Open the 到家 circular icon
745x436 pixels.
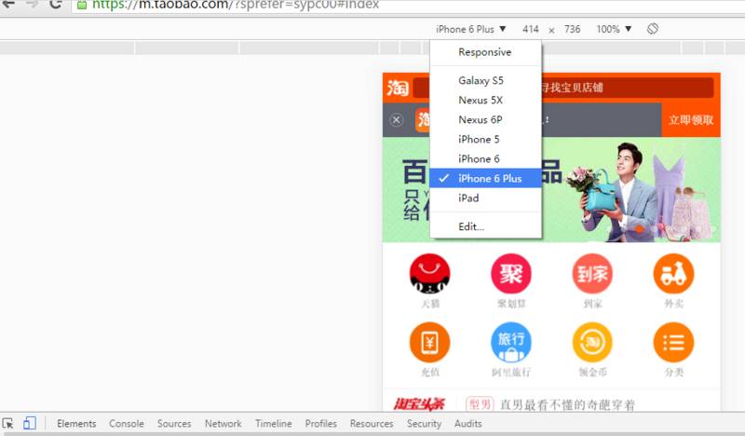click(x=592, y=273)
